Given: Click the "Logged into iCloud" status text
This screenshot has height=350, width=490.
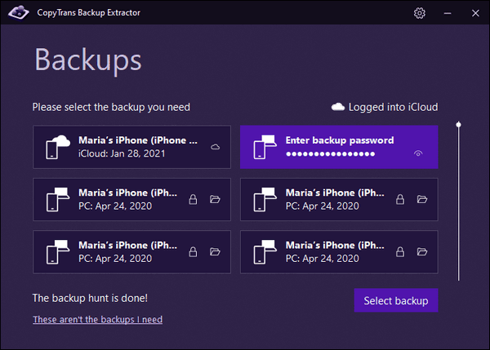Looking at the screenshot, I should pos(393,107).
